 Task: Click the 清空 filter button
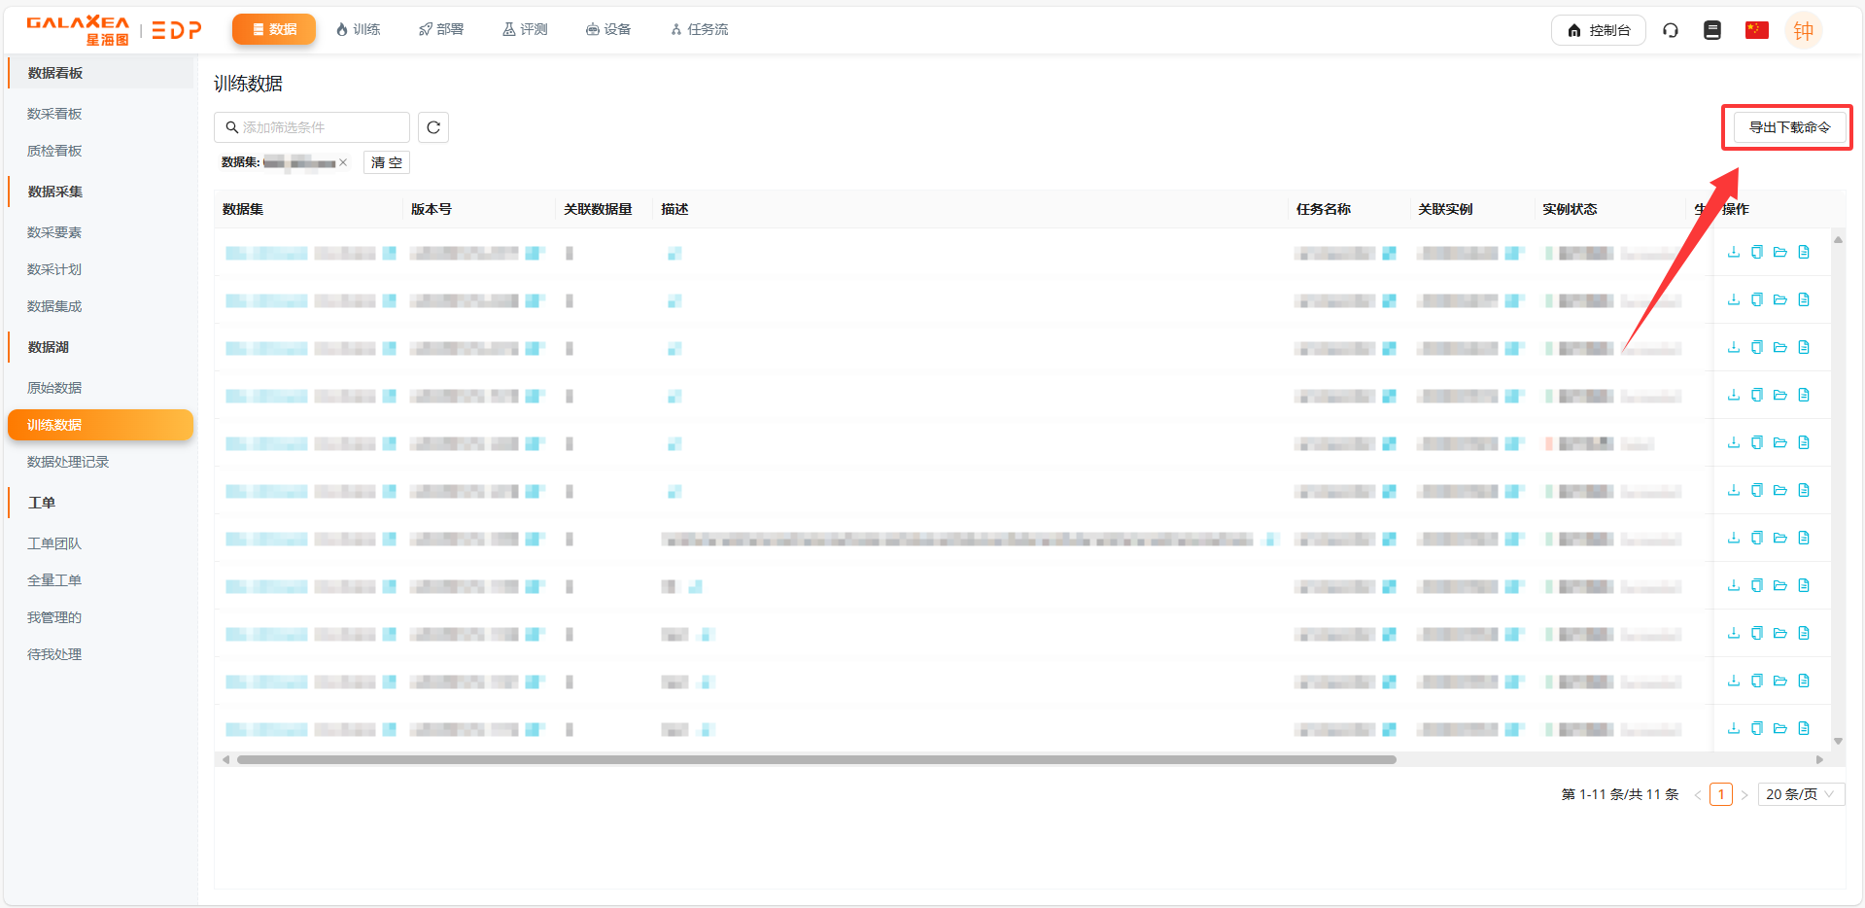point(387,162)
